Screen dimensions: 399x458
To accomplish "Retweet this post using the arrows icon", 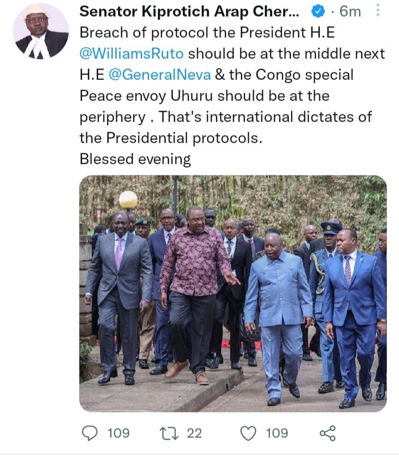I will click(169, 433).
